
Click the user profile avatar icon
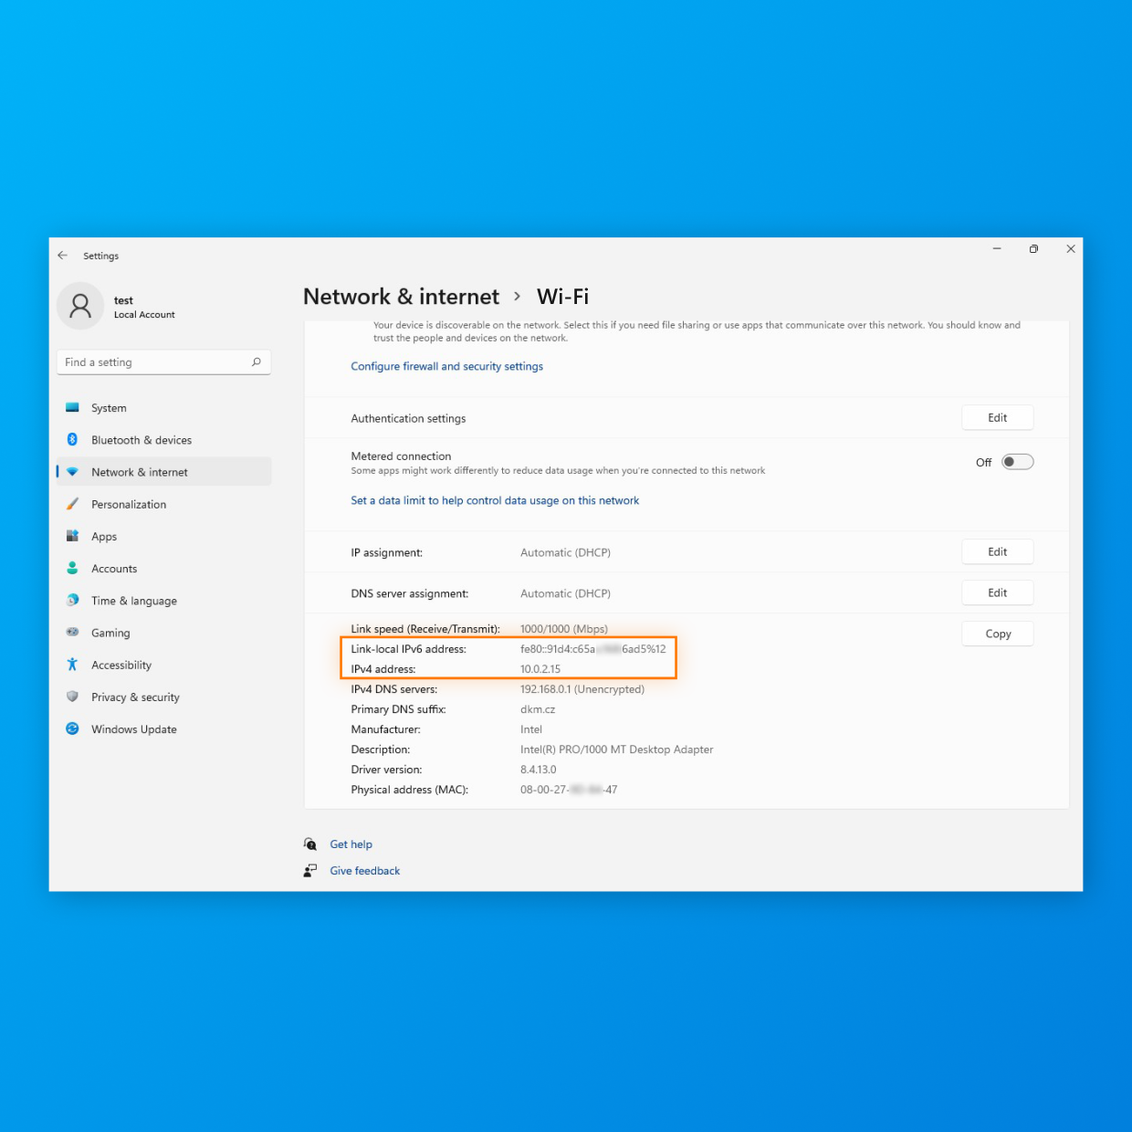point(80,306)
